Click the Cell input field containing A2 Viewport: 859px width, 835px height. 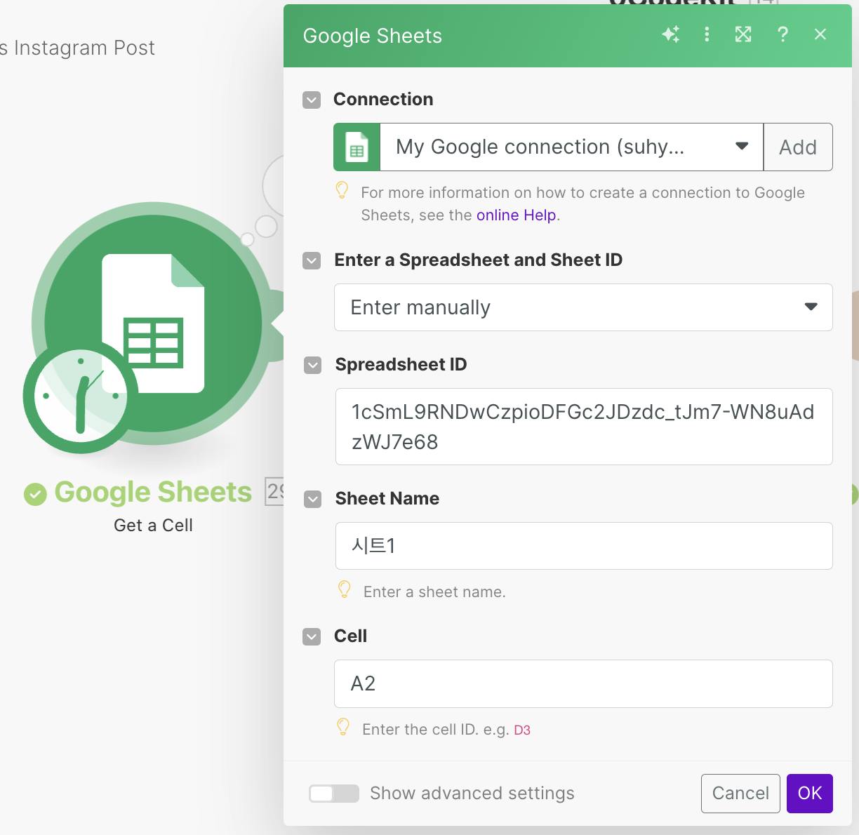coord(583,683)
